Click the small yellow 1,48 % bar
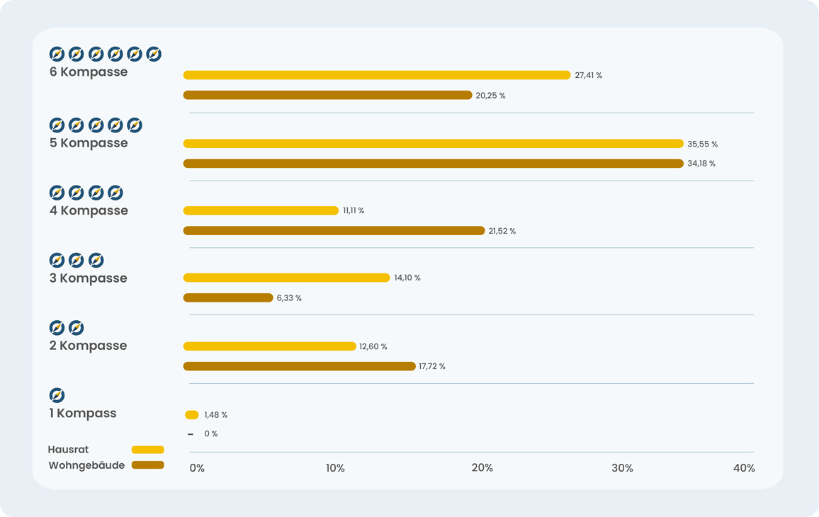The image size is (819, 517). (191, 415)
